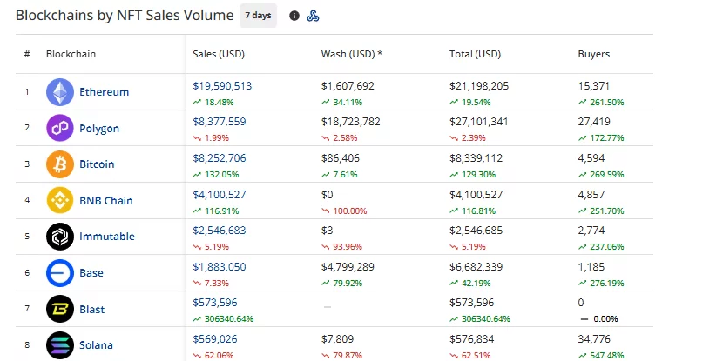Click the Immutable logo icon
716x361 pixels.
[60, 237]
